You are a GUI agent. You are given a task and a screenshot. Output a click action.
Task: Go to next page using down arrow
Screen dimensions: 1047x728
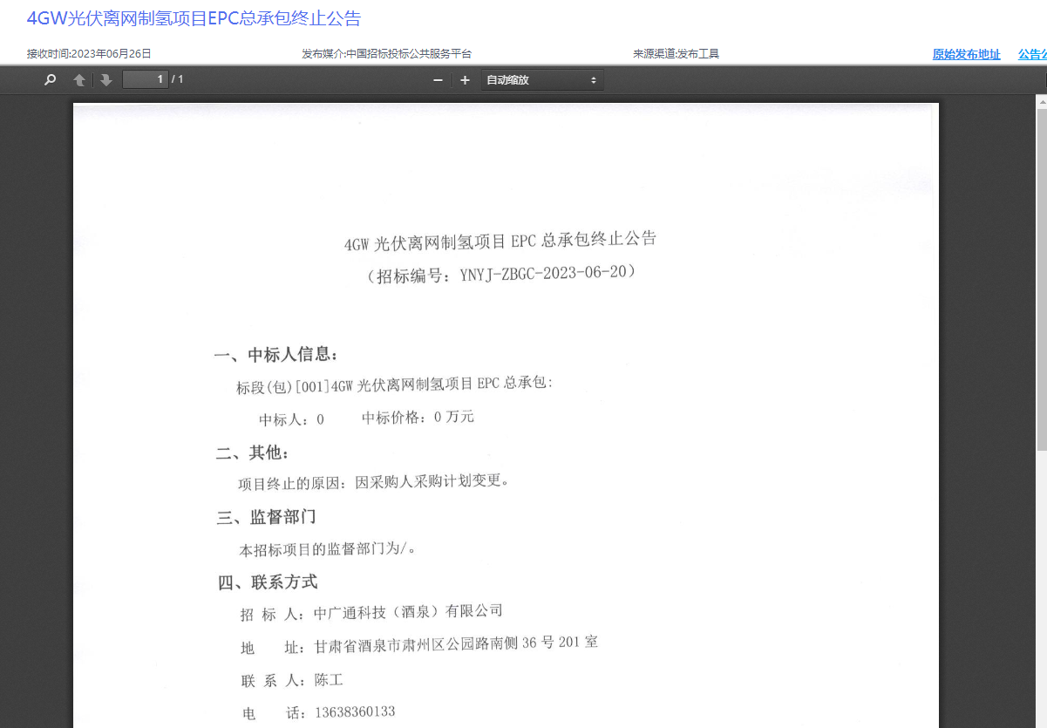[106, 80]
